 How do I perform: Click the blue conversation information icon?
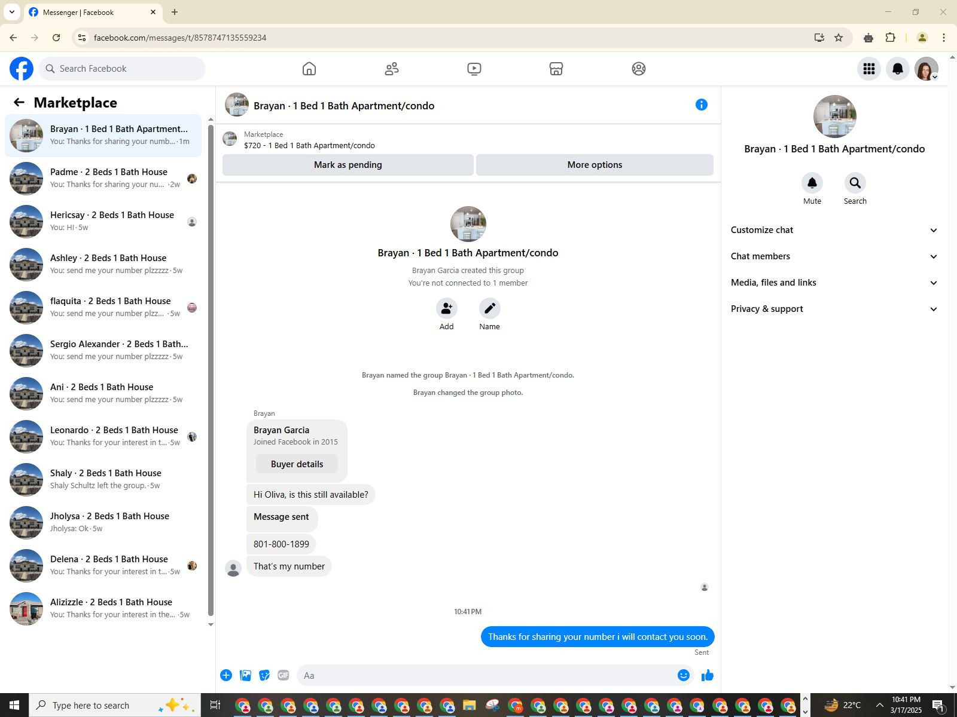coord(702,105)
